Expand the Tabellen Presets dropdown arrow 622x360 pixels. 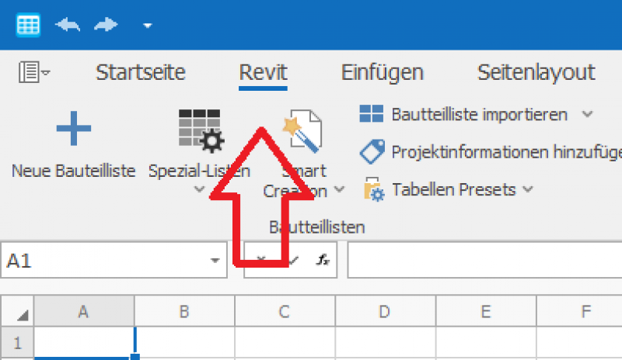coord(528,189)
